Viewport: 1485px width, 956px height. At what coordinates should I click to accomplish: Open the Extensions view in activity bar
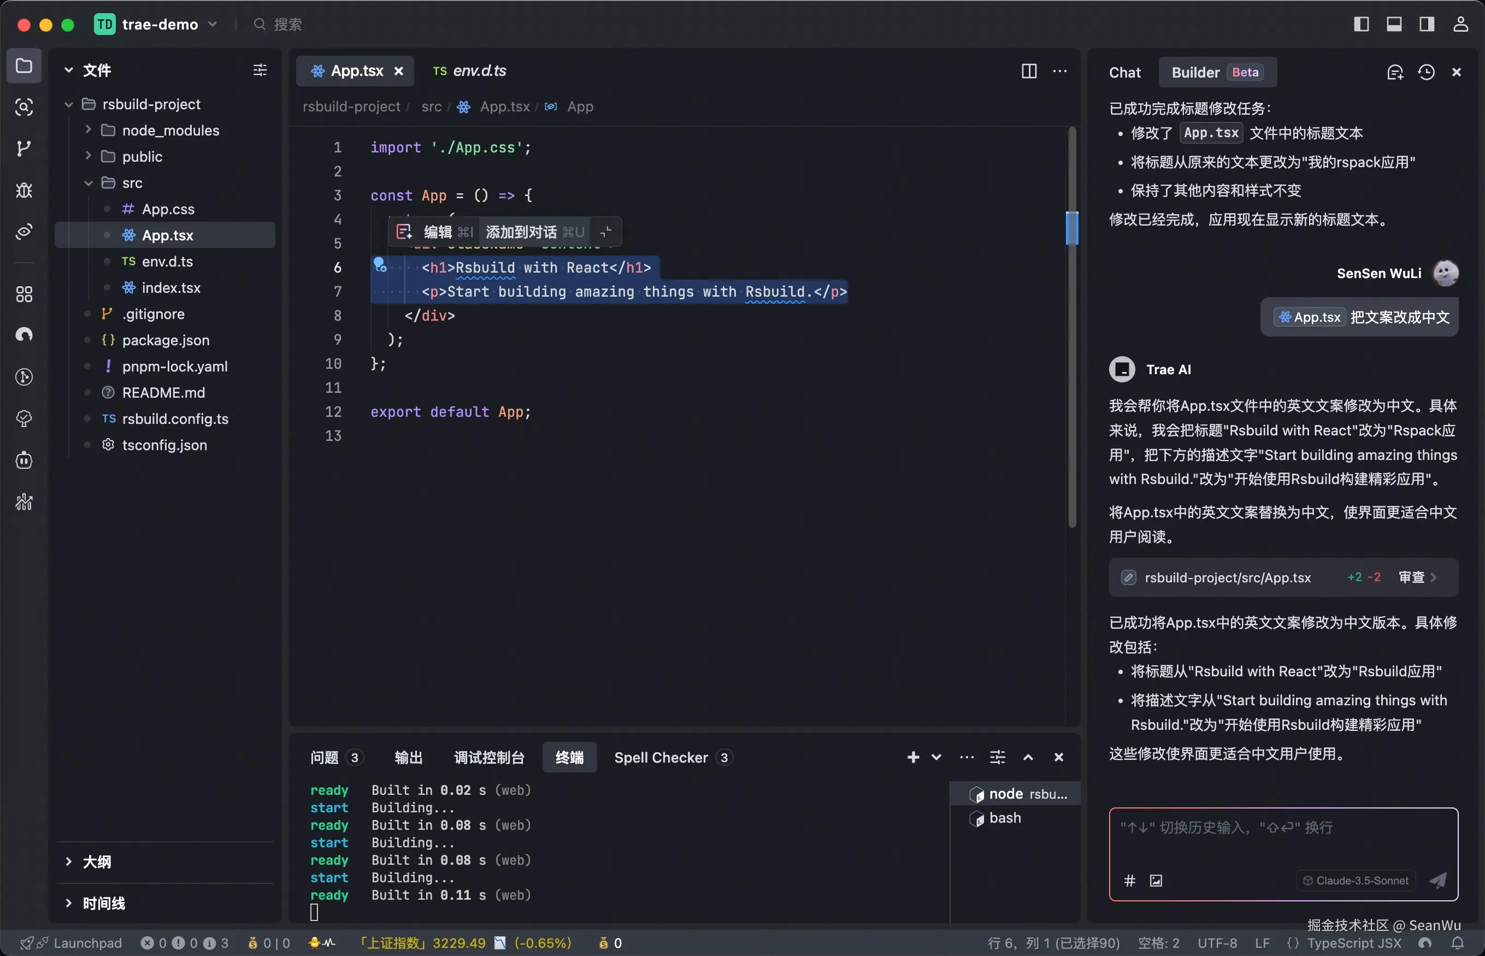click(x=23, y=294)
